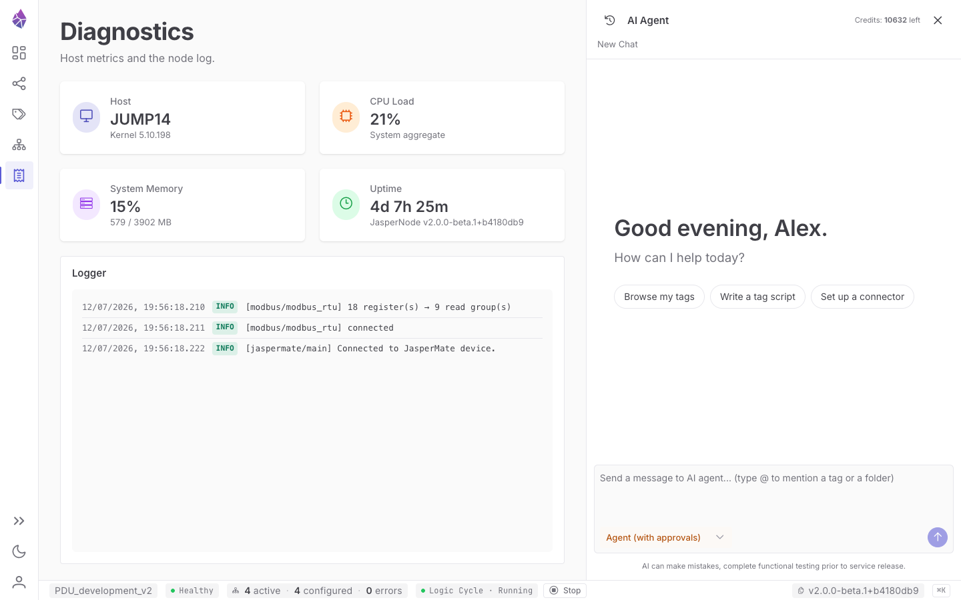Select the Diagnostics log icon in sidebar
Image resolution: width=961 pixels, height=600 pixels.
tap(19, 175)
